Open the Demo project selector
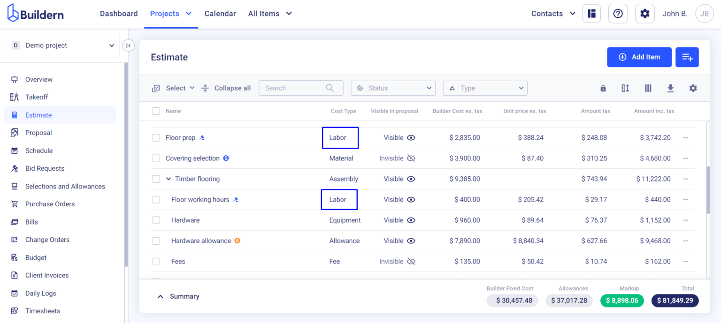 pos(61,45)
